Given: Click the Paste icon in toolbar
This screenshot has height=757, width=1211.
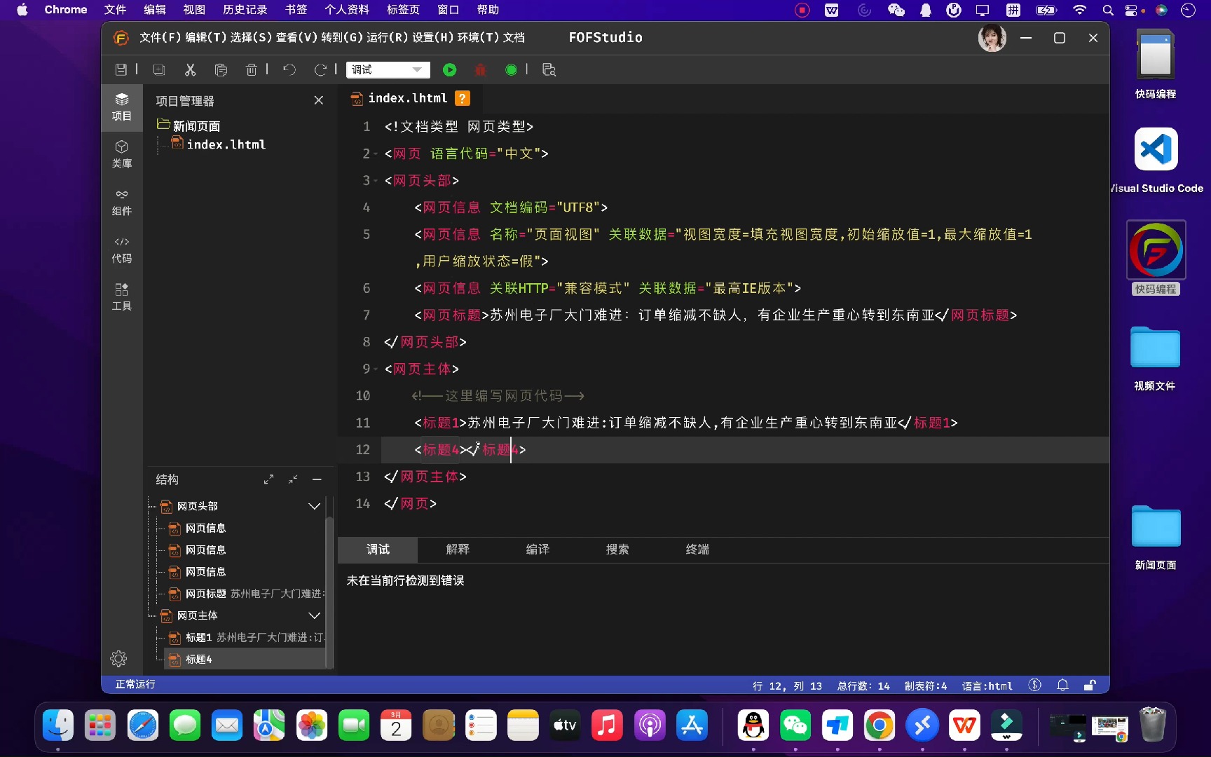Looking at the screenshot, I should point(221,69).
